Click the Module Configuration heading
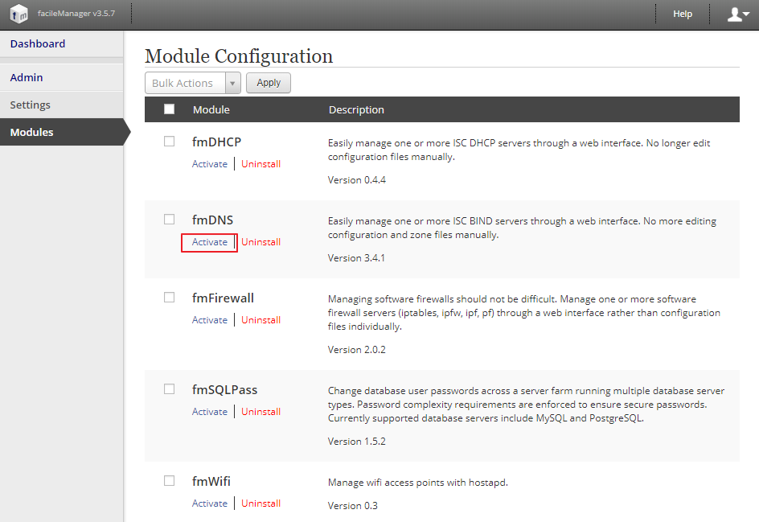Viewport: 759px width, 522px height. [239, 55]
